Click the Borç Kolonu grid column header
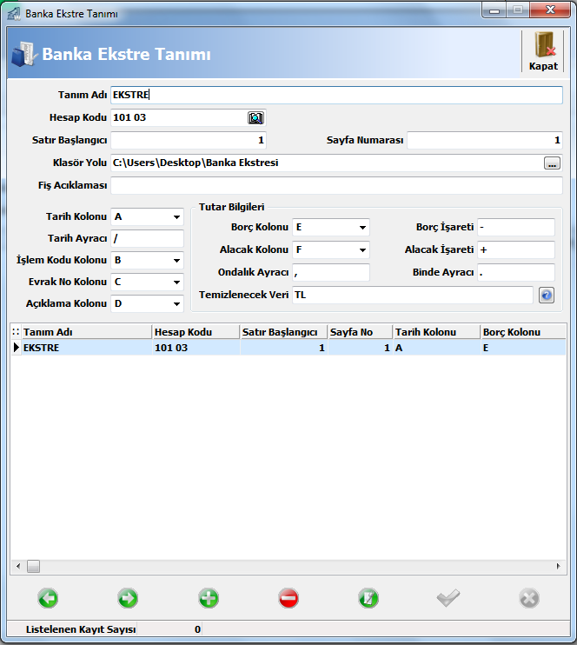The height and width of the screenshot is (645, 577). tap(523, 332)
